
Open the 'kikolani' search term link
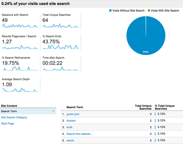(x=71, y=121)
